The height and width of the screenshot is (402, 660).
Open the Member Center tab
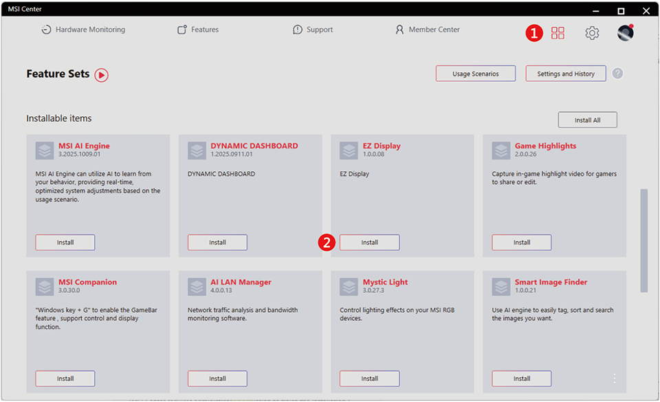pyautogui.click(x=427, y=30)
